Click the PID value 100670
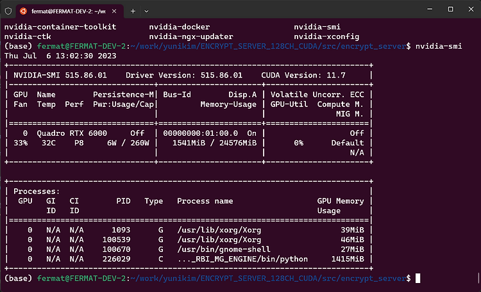The height and width of the screenshot is (292, 481). 116,249
